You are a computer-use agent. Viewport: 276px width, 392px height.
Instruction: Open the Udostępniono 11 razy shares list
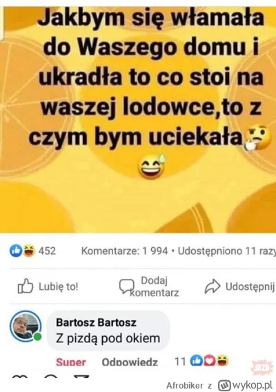[x=227, y=251]
